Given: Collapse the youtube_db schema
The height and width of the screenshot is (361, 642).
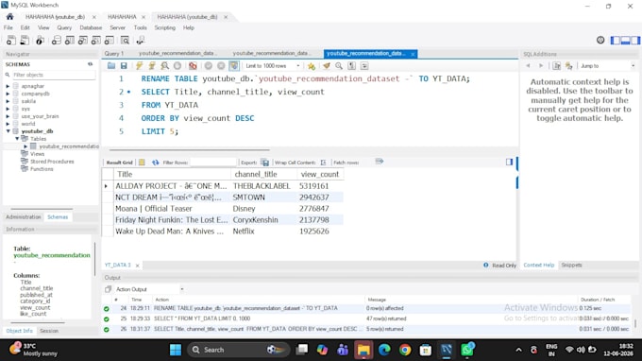Looking at the screenshot, I should point(8,131).
